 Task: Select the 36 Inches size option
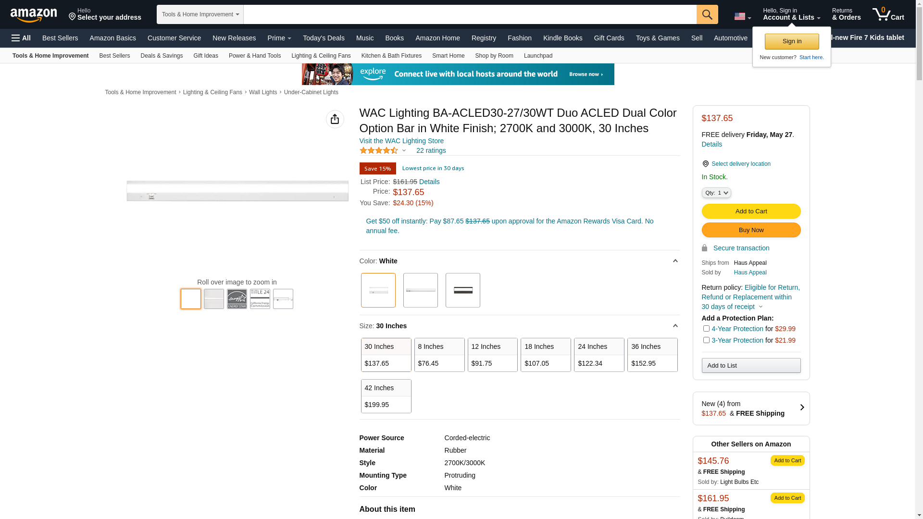[652, 355]
